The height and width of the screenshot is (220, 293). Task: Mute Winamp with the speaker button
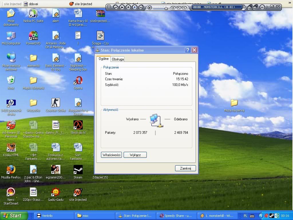[150, 8]
